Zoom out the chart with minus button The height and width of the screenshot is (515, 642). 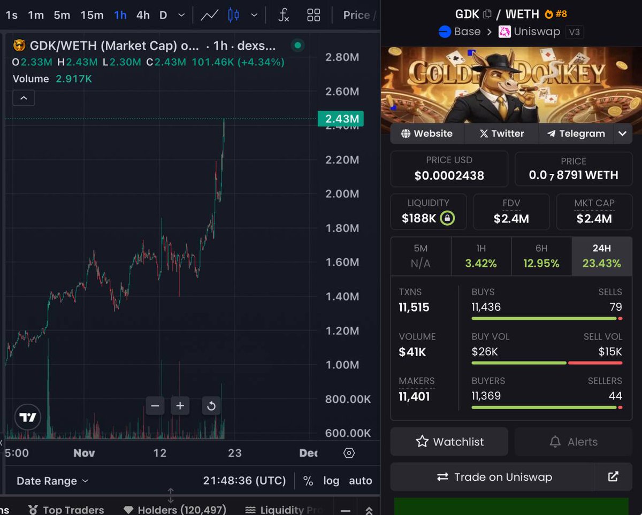(155, 406)
